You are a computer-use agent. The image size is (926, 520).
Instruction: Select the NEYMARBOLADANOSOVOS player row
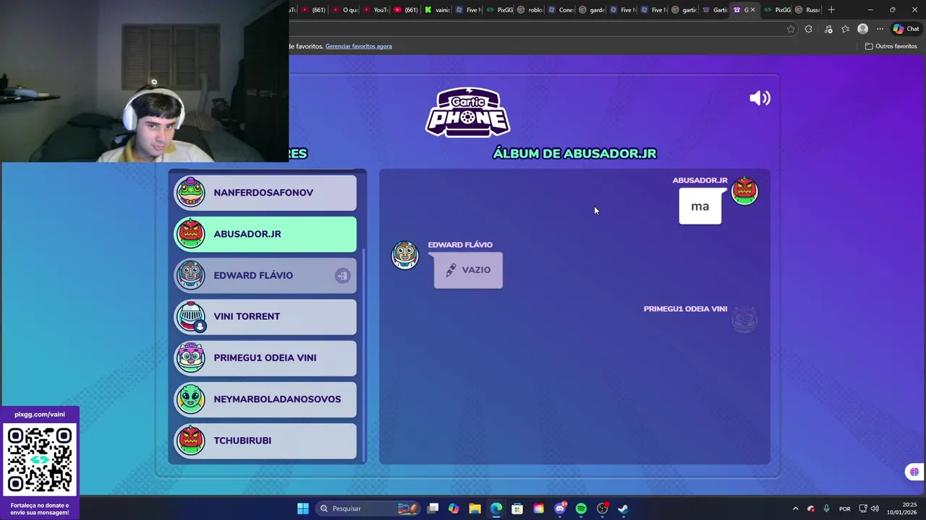(x=266, y=399)
